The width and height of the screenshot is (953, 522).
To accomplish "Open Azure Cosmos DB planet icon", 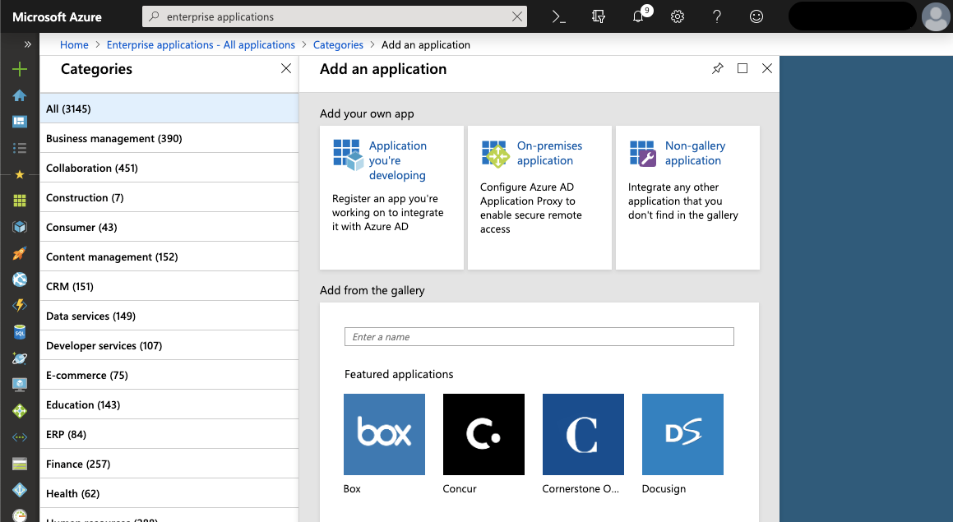I will pyautogui.click(x=20, y=358).
